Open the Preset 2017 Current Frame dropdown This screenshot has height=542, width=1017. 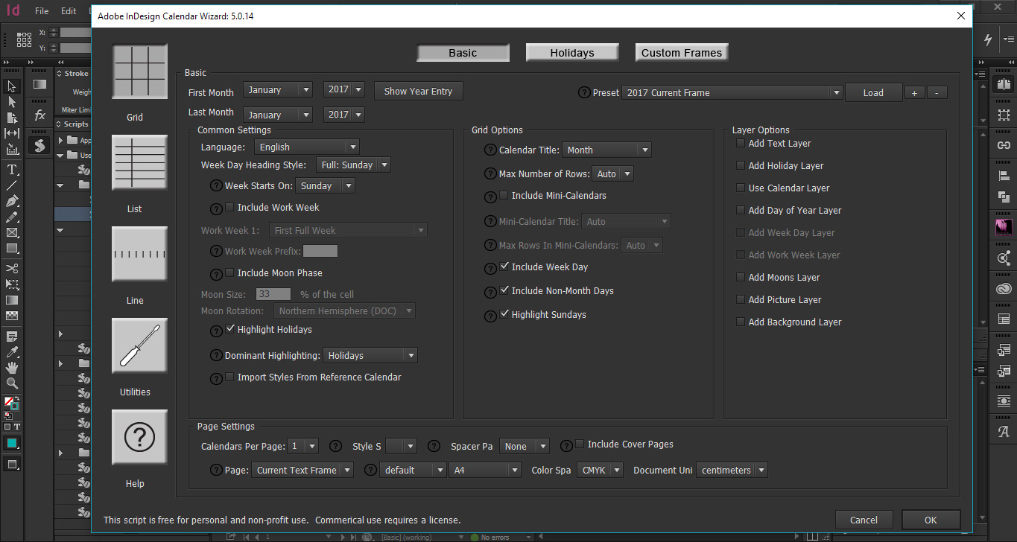point(732,93)
